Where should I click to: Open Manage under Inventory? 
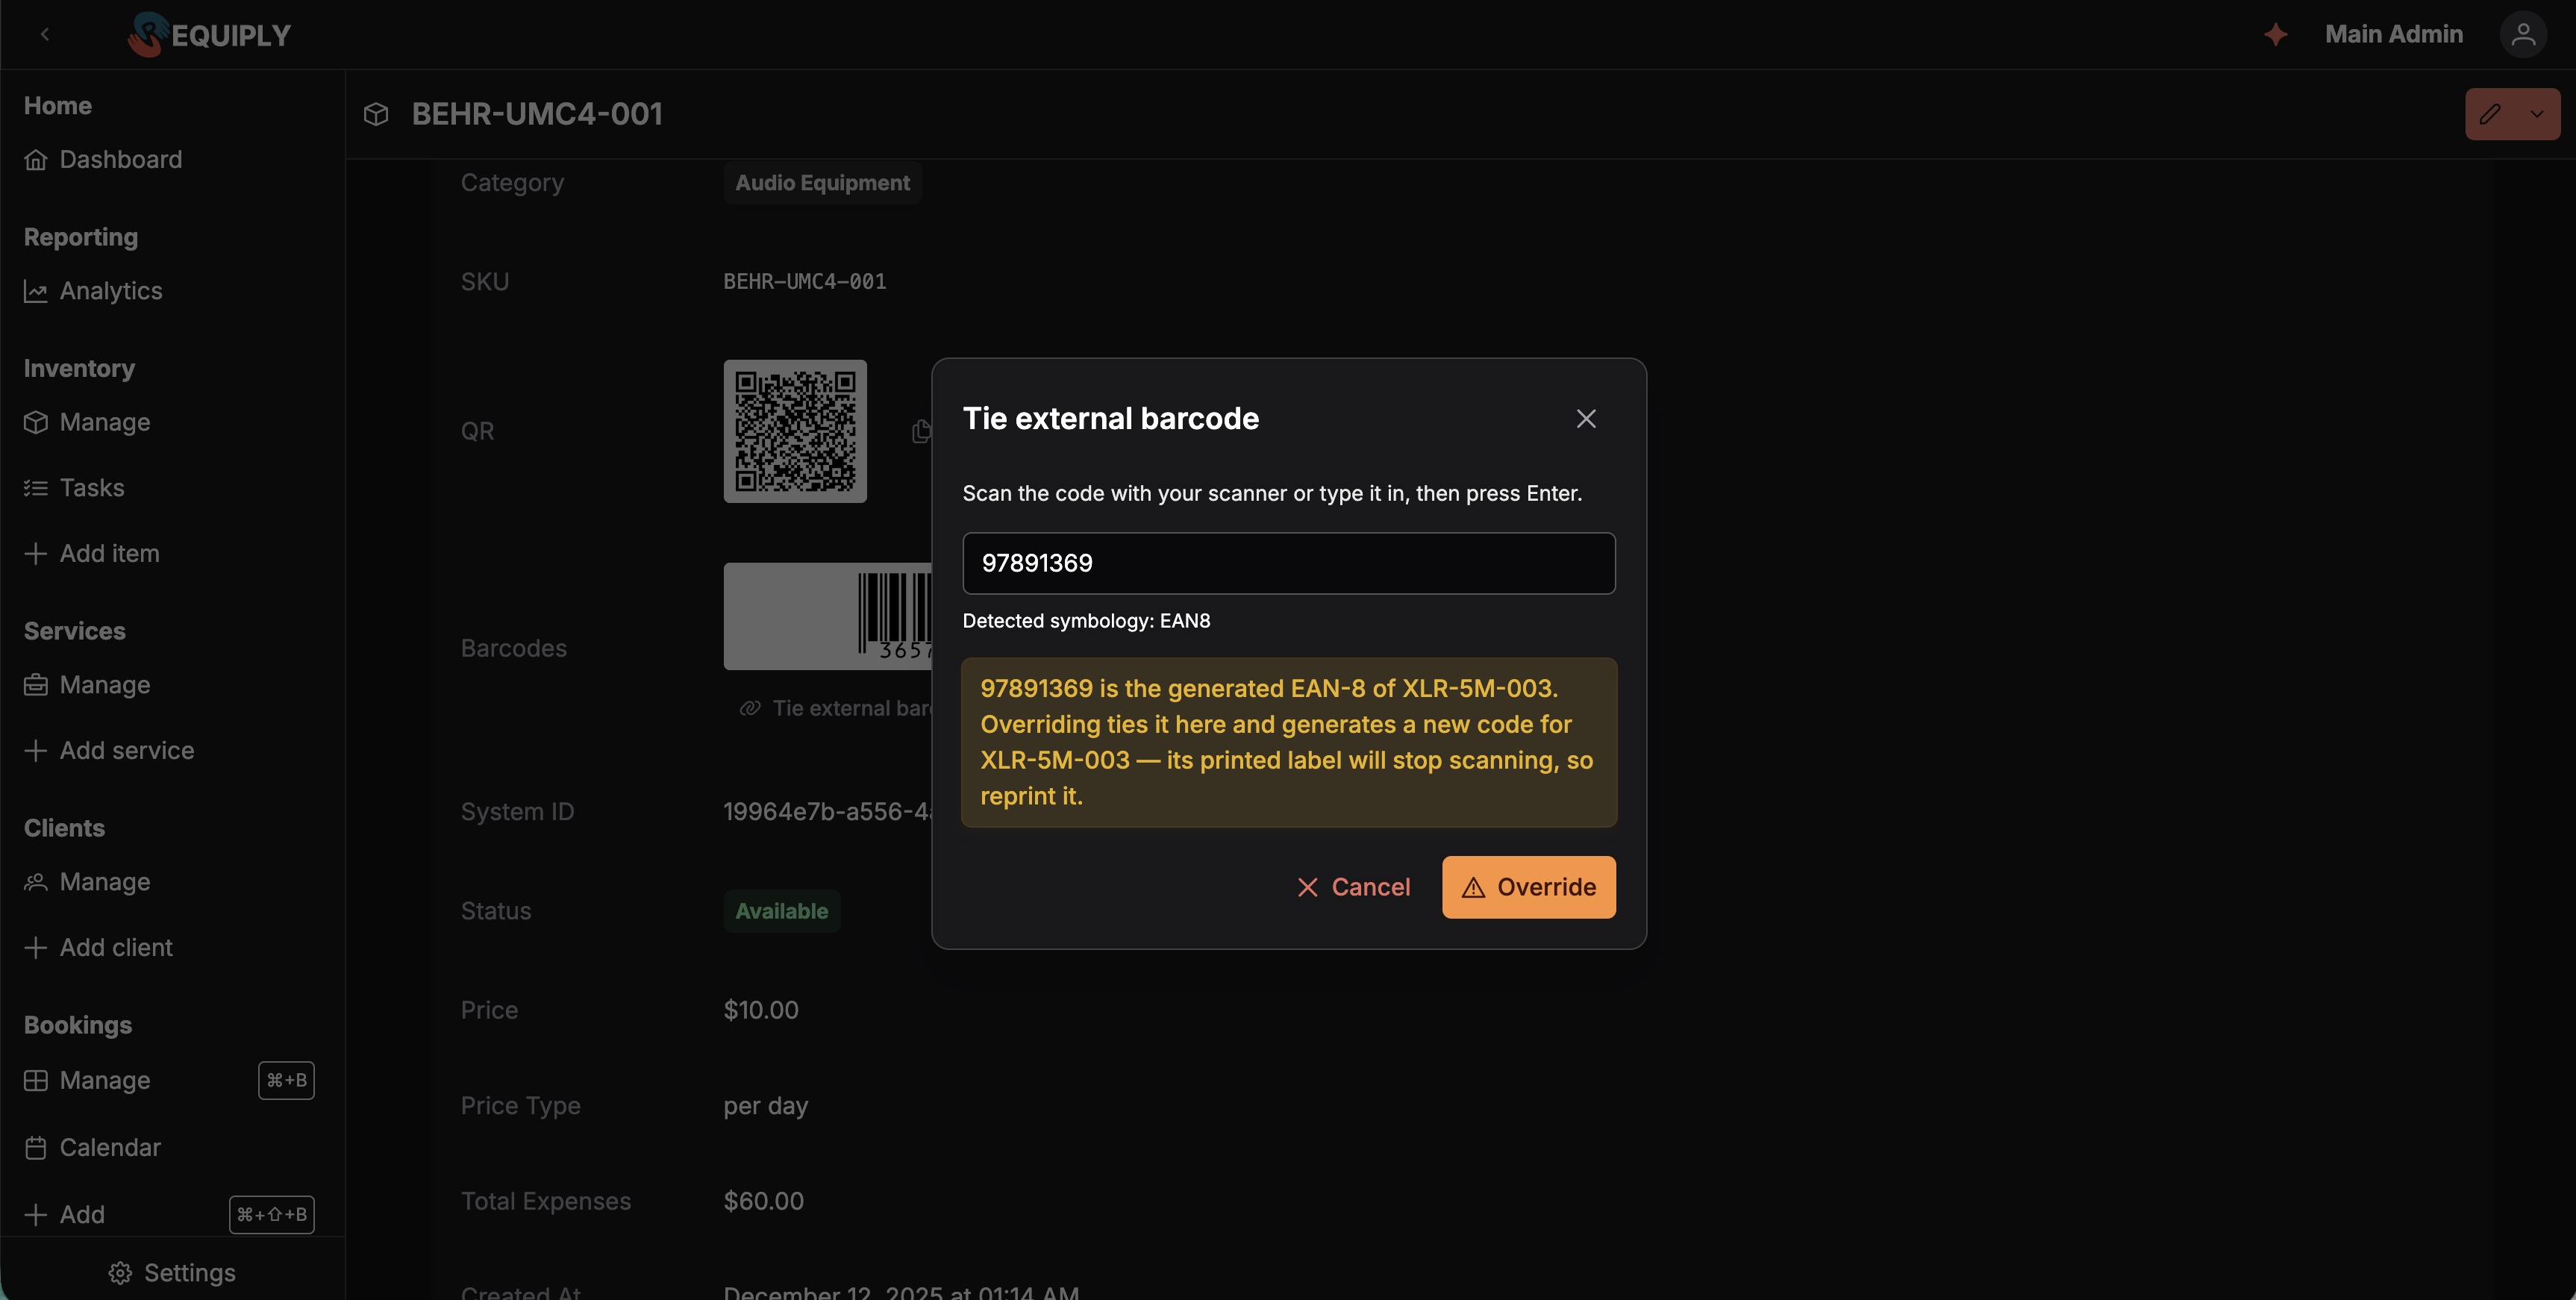pos(87,422)
